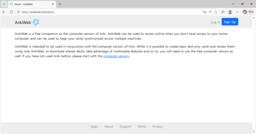Reload the page with the refresh icon

11,12
